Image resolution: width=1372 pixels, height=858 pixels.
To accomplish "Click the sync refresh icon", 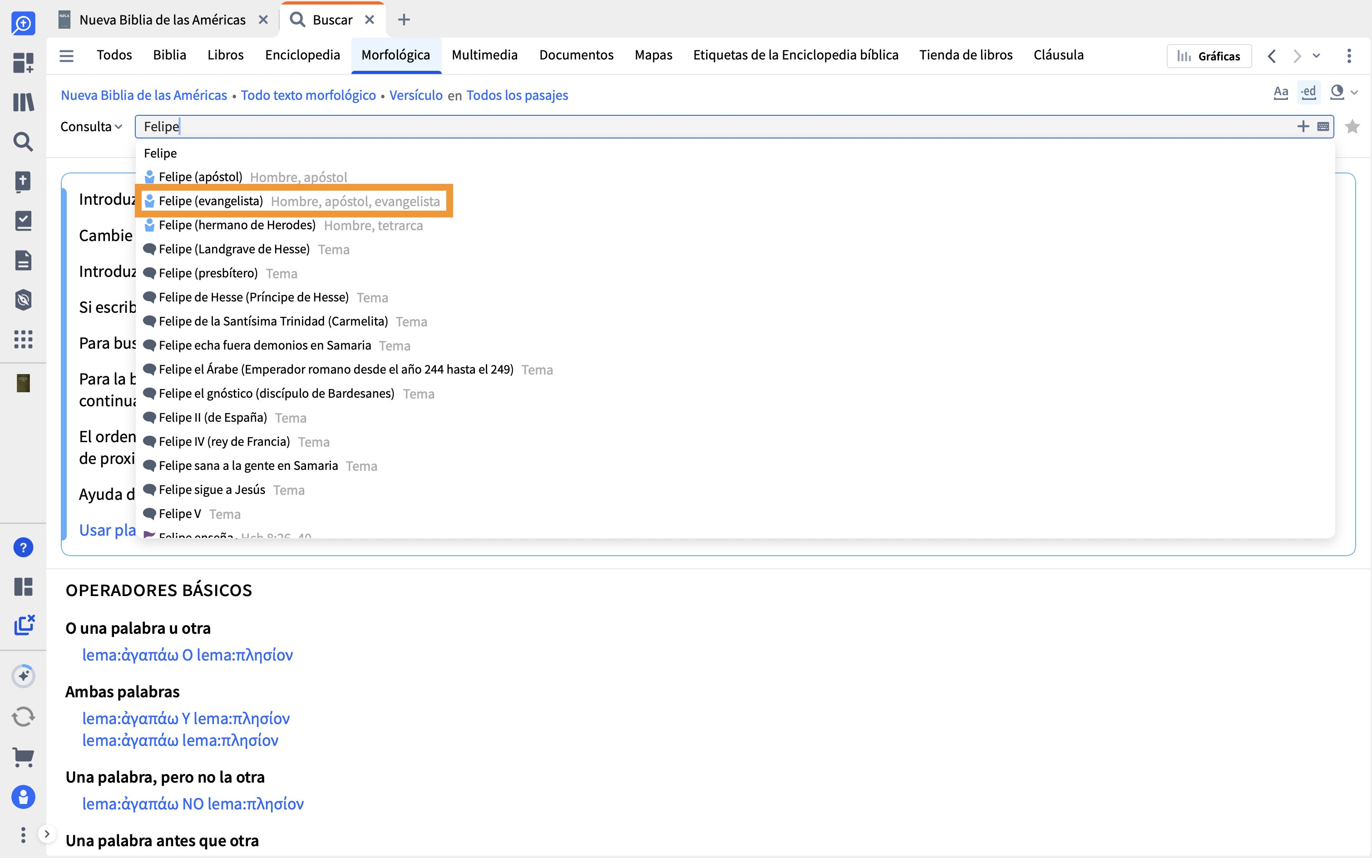I will click(23, 716).
